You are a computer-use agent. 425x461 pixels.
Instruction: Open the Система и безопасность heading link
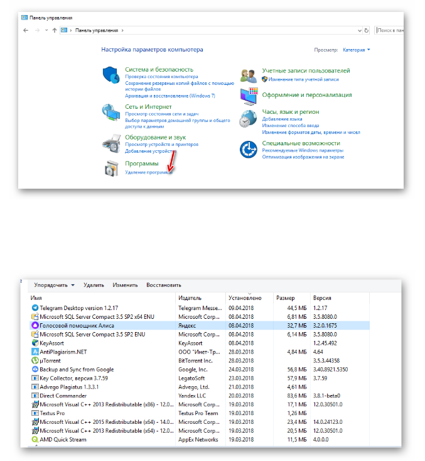[x=159, y=69]
